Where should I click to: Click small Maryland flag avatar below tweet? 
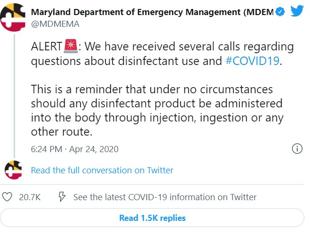[14, 170]
